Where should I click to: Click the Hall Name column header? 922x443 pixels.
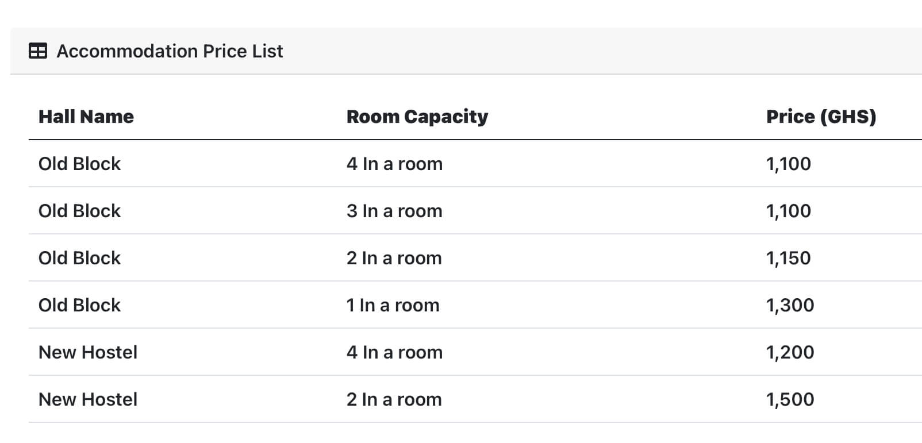click(x=86, y=117)
